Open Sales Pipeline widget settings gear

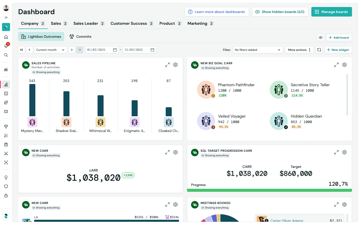coord(175,65)
